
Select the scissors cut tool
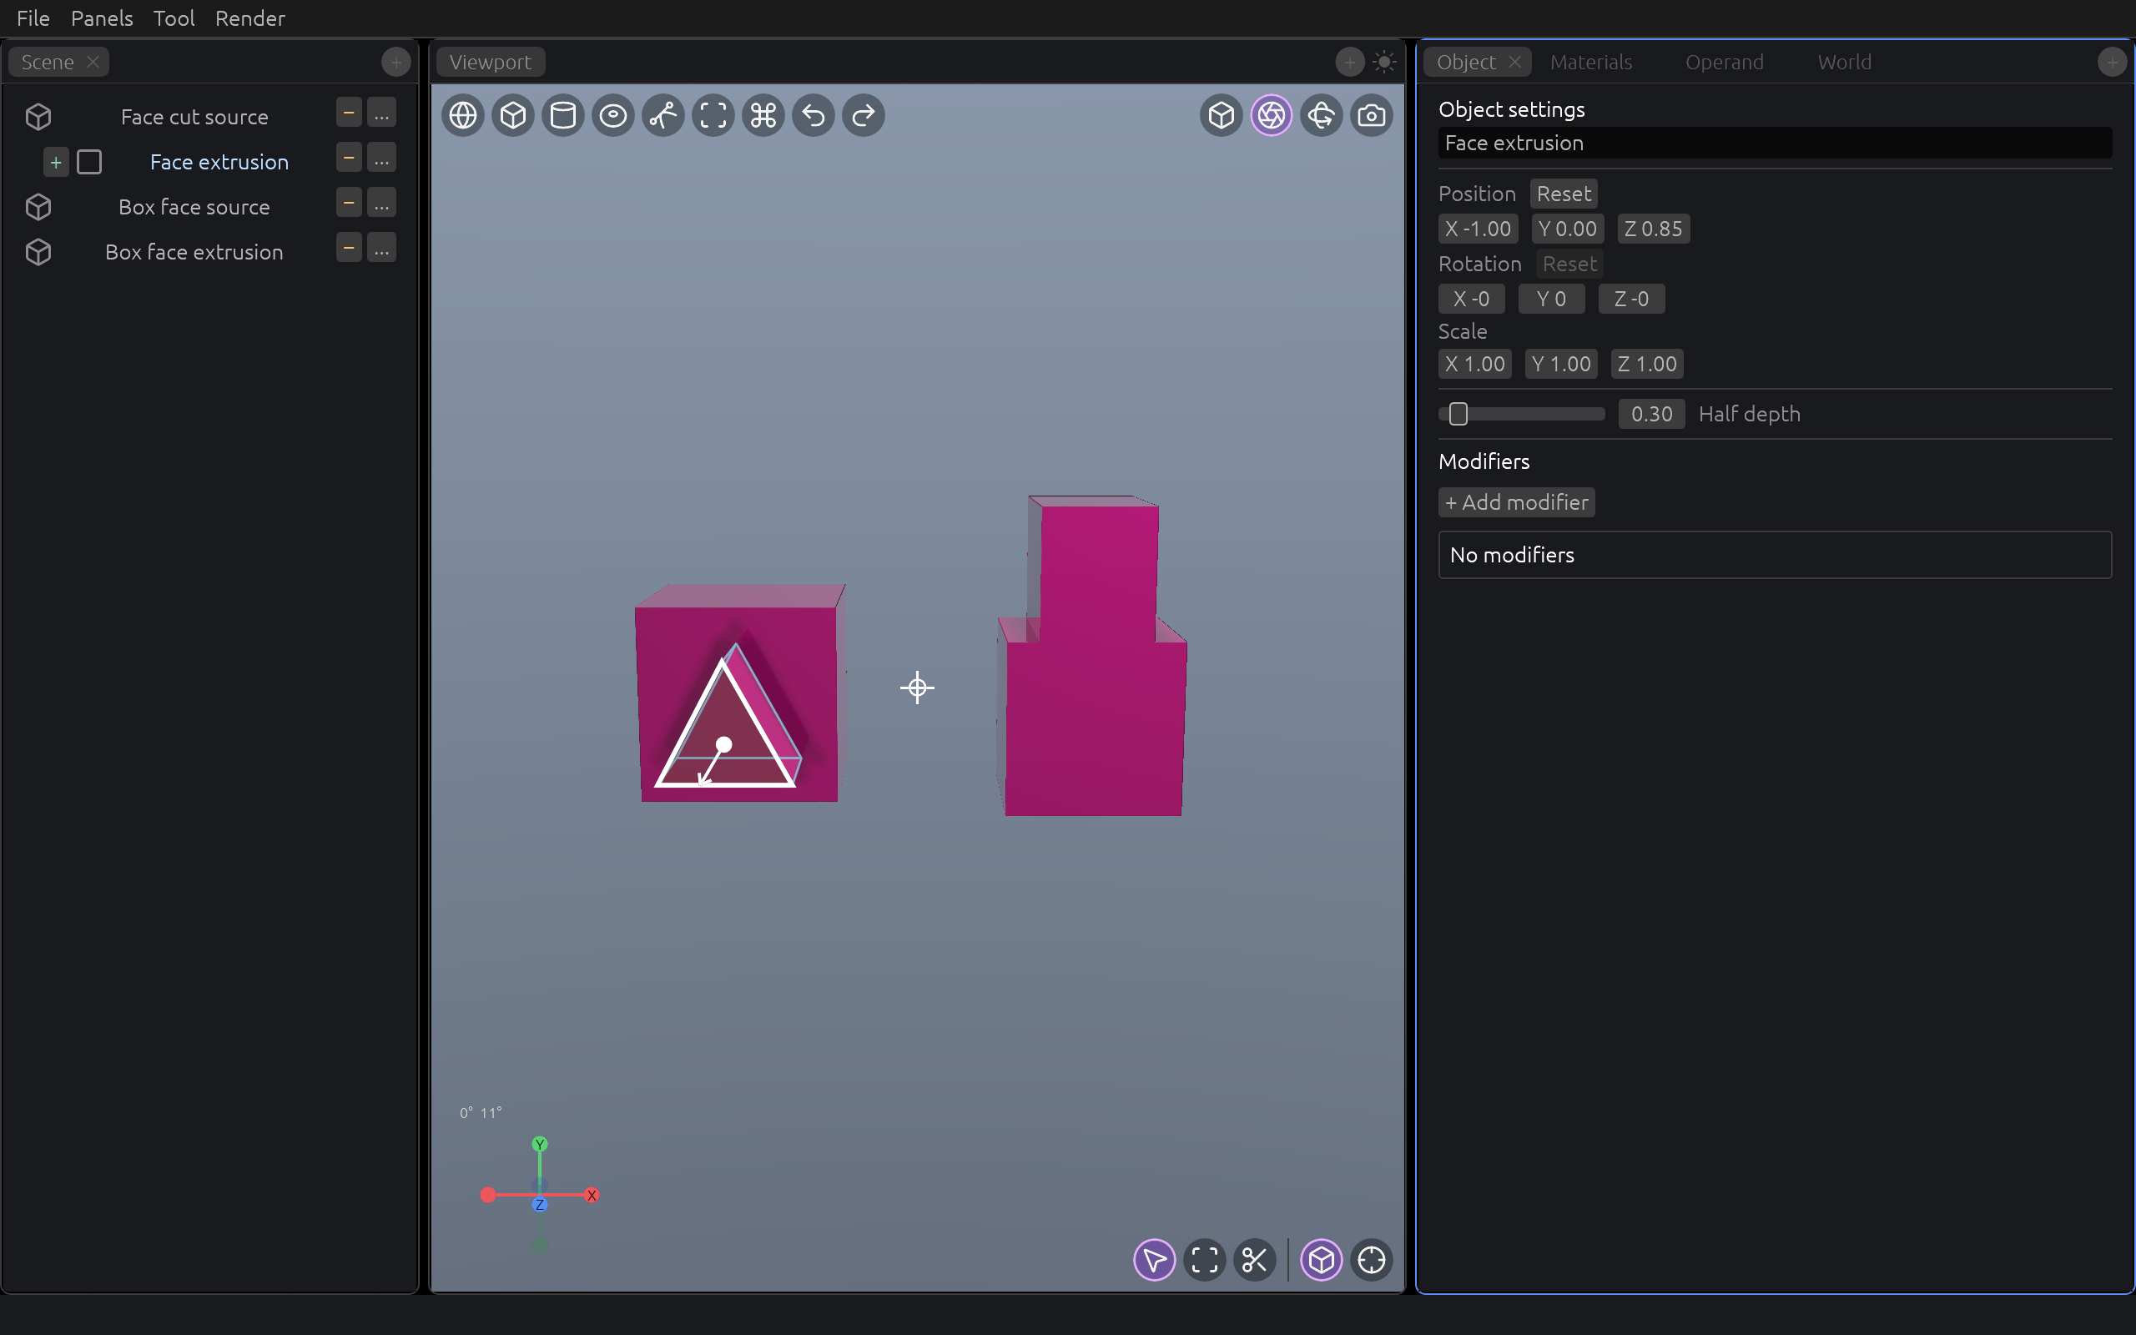click(x=1254, y=1260)
